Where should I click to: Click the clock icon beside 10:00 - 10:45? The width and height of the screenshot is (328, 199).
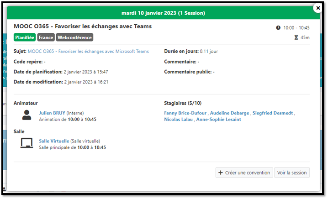[x=278, y=28]
